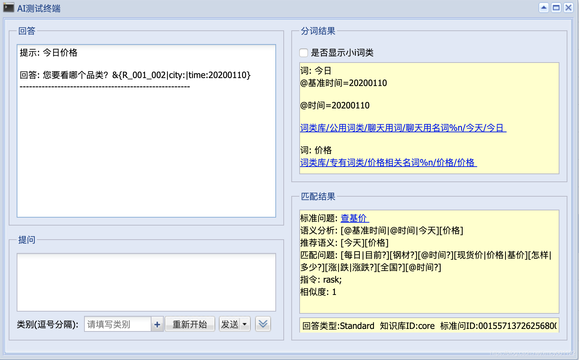Add category with the plus icon
Viewport: 579px width, 360px height.
157,324
